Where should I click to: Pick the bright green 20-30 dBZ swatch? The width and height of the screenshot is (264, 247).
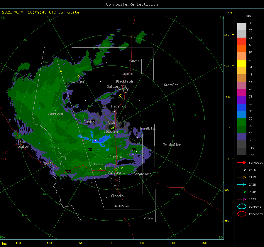242,122
